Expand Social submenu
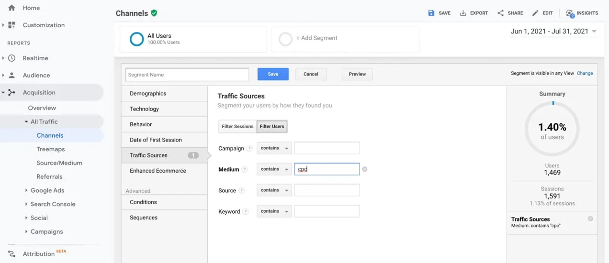The width and height of the screenshot is (609, 263). coord(26,218)
